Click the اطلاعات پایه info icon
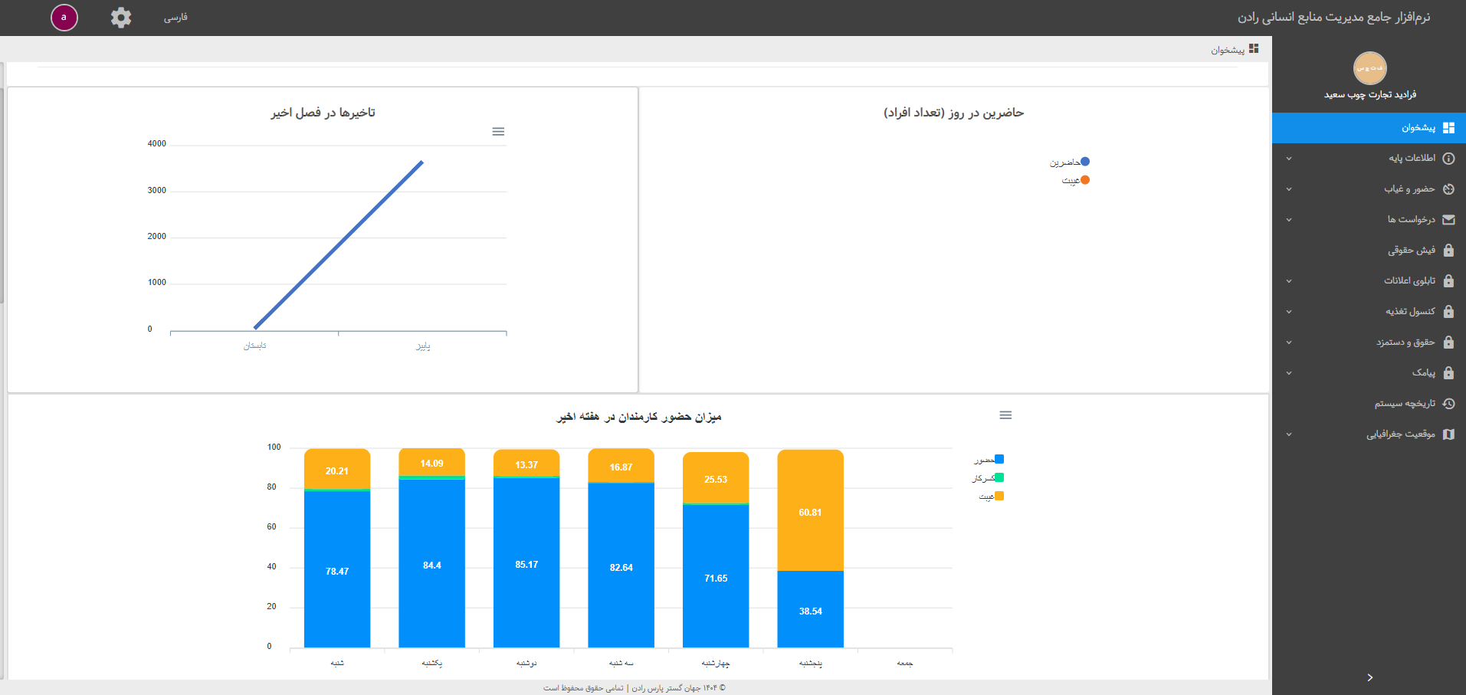Viewport: 1466px width, 695px height. point(1448,159)
